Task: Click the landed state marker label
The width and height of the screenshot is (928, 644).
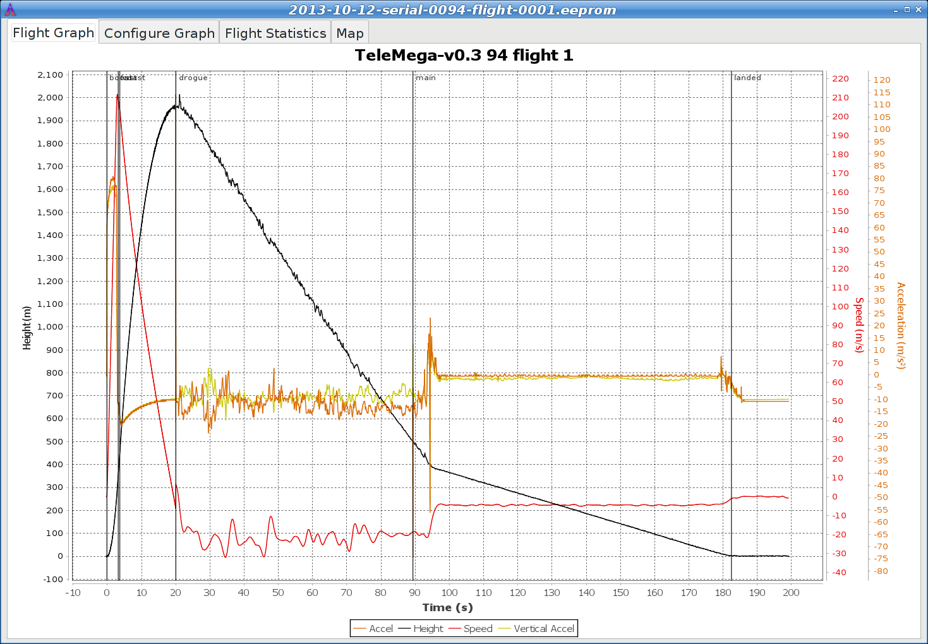Action: pyautogui.click(x=747, y=78)
